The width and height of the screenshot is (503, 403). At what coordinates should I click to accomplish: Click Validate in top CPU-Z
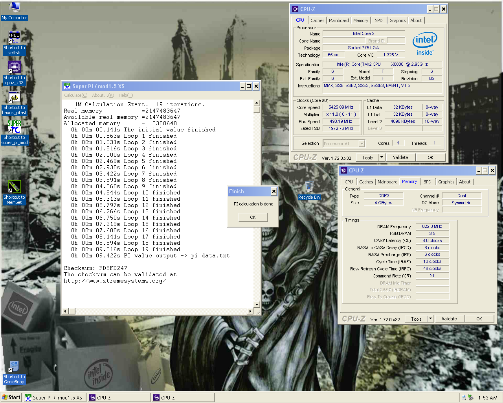[x=400, y=157]
